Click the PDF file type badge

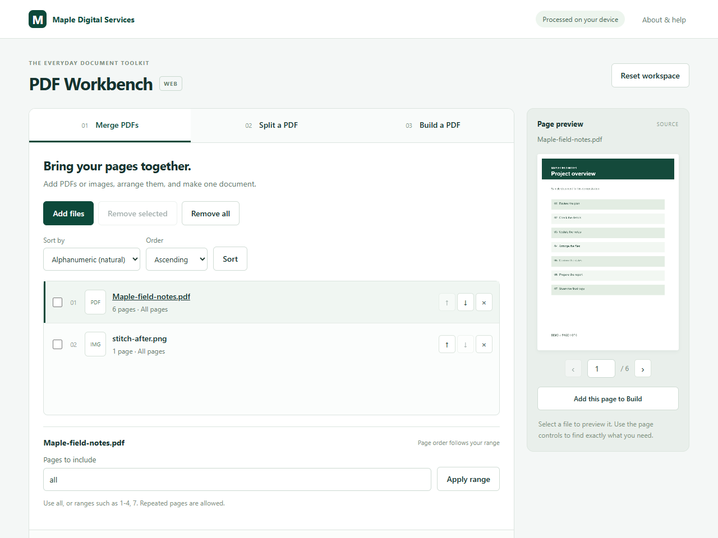[95, 302]
